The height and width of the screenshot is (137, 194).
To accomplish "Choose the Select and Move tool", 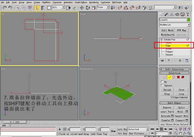I will [82, 8].
